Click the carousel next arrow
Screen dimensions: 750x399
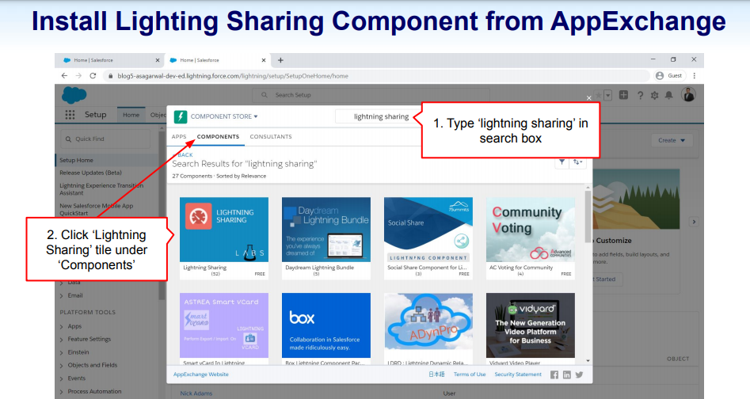coord(694,222)
